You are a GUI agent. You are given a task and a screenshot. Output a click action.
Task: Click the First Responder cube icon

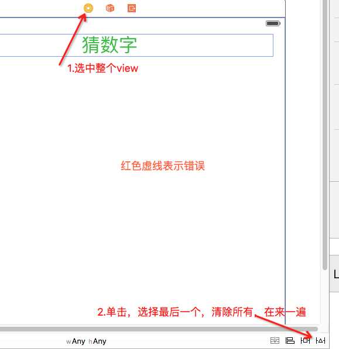(x=110, y=8)
